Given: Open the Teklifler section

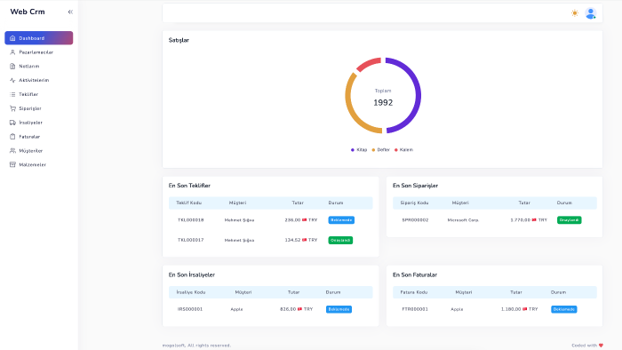Looking at the screenshot, I should click(x=39, y=94).
